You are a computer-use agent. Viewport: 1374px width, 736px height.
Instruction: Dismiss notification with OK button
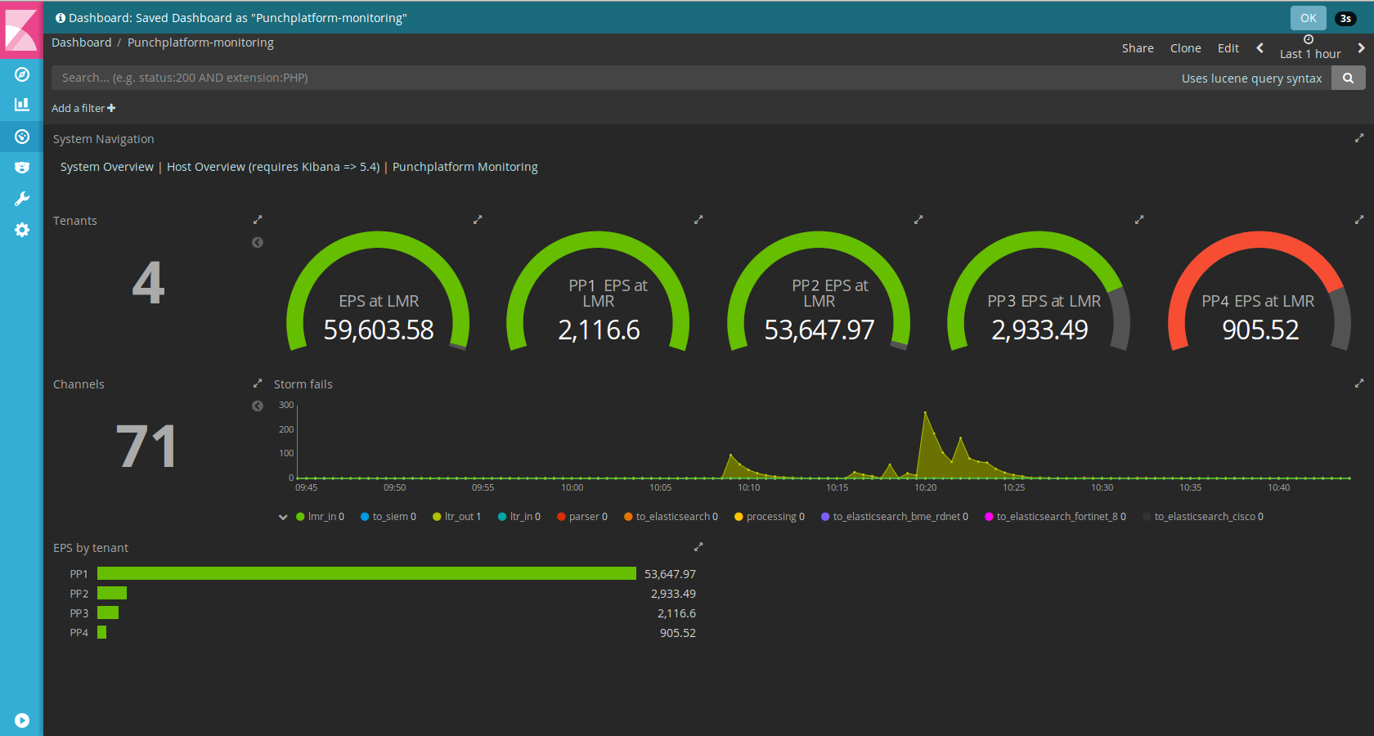point(1309,18)
